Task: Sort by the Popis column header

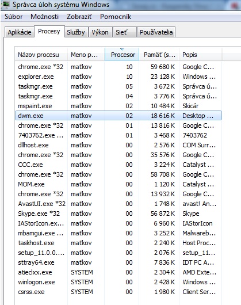Action: [x=200, y=55]
